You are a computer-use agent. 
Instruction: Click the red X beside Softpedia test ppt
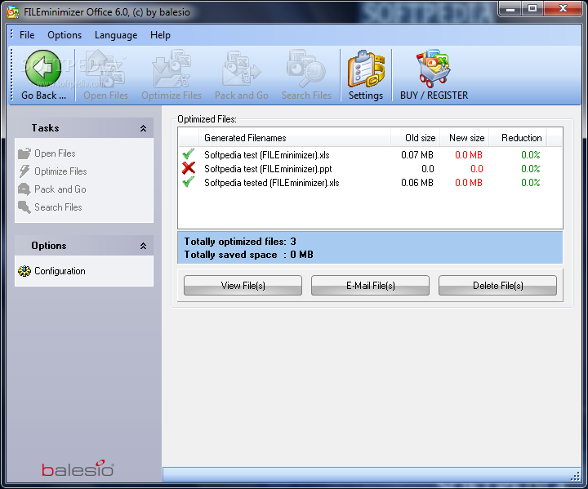[189, 168]
